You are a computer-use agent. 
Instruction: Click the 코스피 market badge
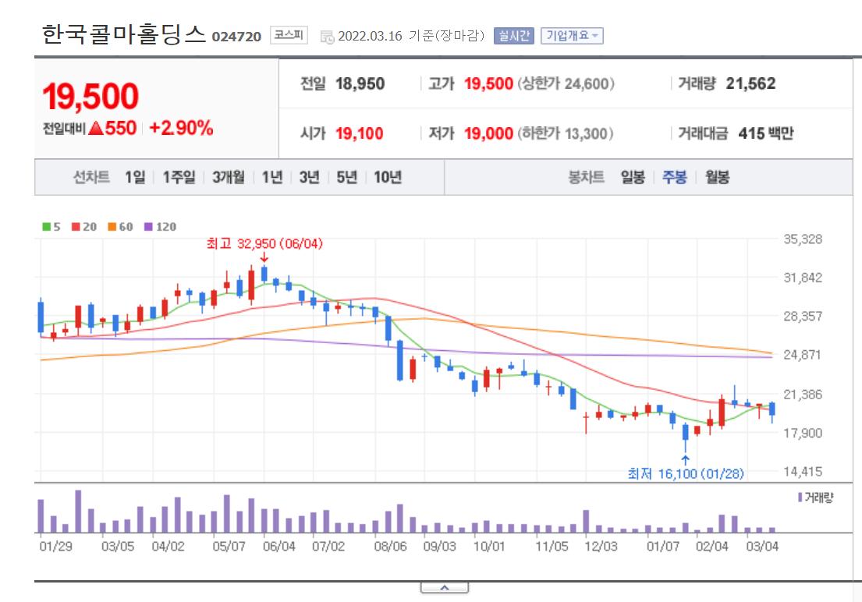(289, 35)
